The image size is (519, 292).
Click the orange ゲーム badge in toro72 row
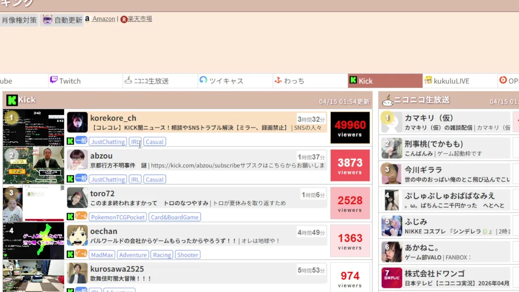point(81,216)
